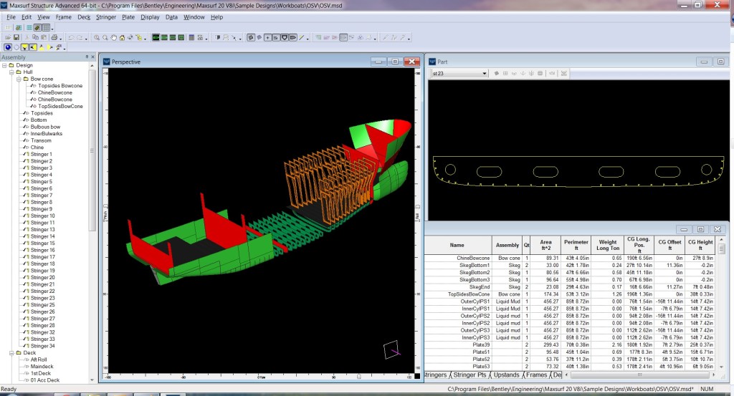734x396 pixels.
Task: Toggle visibility check of Stringer 34
Action: [x=26, y=346]
